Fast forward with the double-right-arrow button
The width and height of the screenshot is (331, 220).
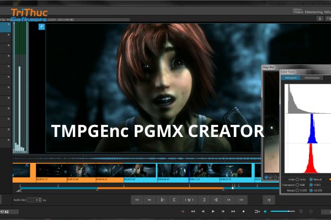(233, 211)
